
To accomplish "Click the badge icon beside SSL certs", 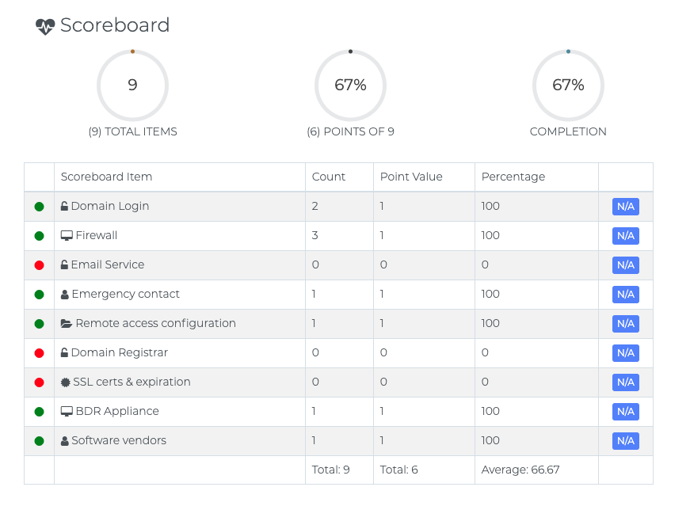I will pos(65,382).
